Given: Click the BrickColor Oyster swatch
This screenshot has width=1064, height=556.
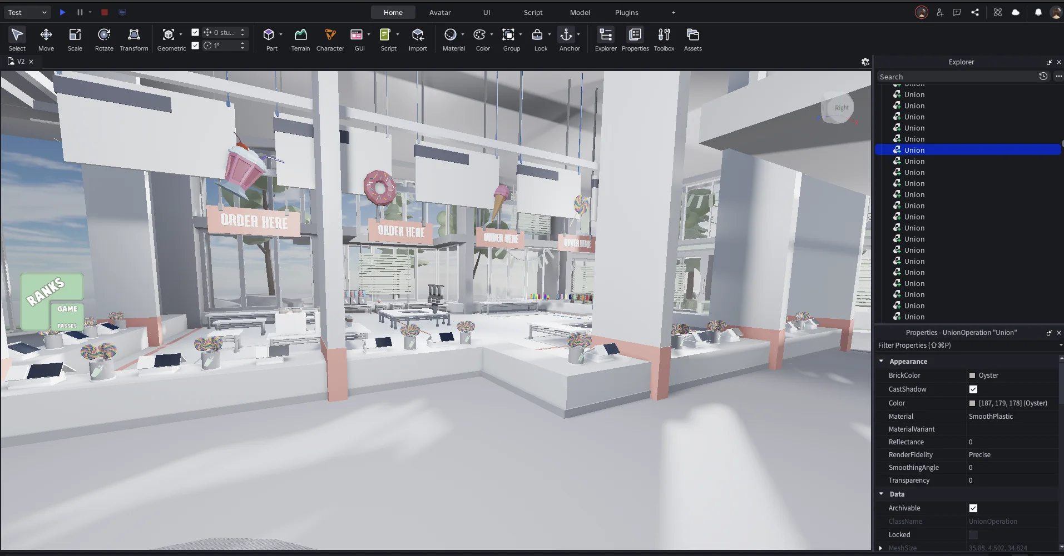Looking at the screenshot, I should click(x=972, y=375).
